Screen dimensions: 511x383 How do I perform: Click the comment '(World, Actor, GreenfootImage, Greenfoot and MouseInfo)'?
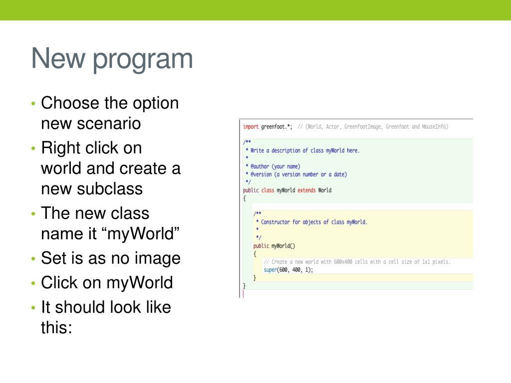[377, 127]
